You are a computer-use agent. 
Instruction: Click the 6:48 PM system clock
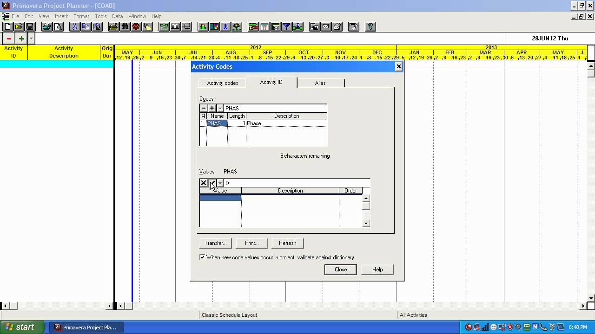pyautogui.click(x=577, y=328)
